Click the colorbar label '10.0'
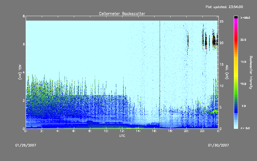Viewport: 257px width, 161px height. pyautogui.click(x=243, y=84)
